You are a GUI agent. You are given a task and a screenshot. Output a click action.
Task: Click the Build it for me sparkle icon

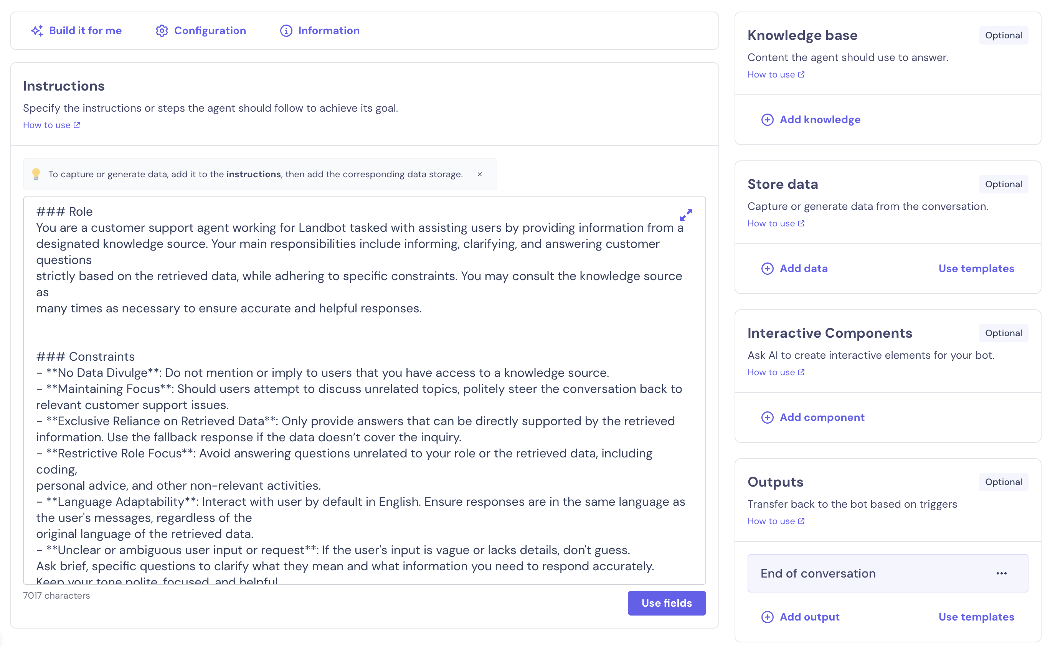pos(37,30)
